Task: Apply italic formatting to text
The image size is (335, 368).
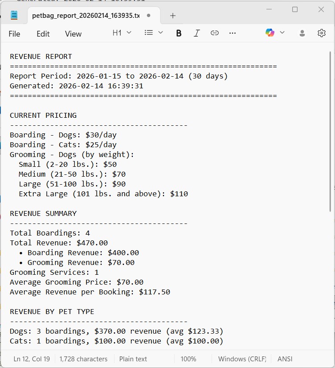Action: (x=196, y=33)
